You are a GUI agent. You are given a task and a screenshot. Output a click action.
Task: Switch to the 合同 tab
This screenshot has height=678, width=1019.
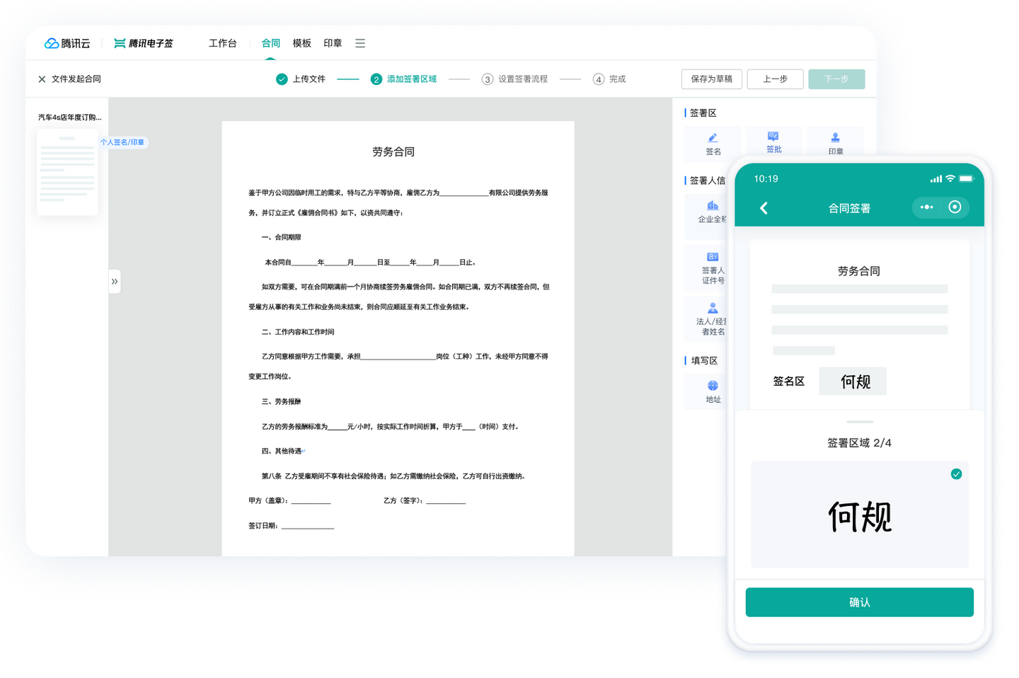coord(270,43)
